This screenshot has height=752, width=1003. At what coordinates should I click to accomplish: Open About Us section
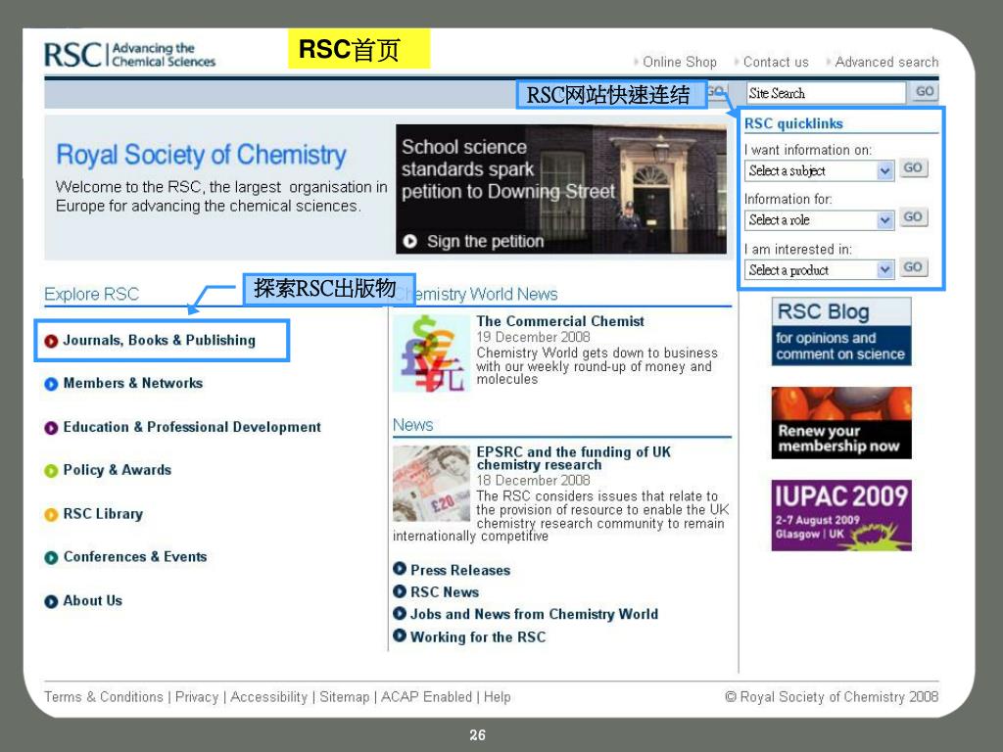pyautogui.click(x=93, y=601)
